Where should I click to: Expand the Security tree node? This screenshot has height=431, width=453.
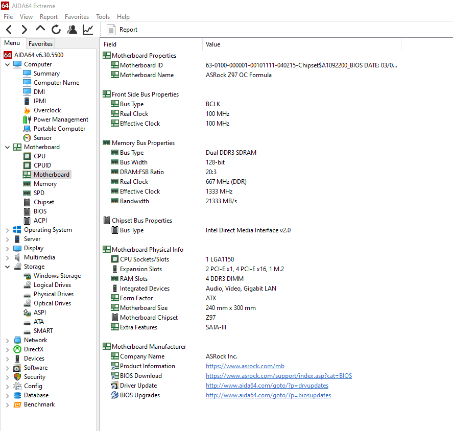8,377
